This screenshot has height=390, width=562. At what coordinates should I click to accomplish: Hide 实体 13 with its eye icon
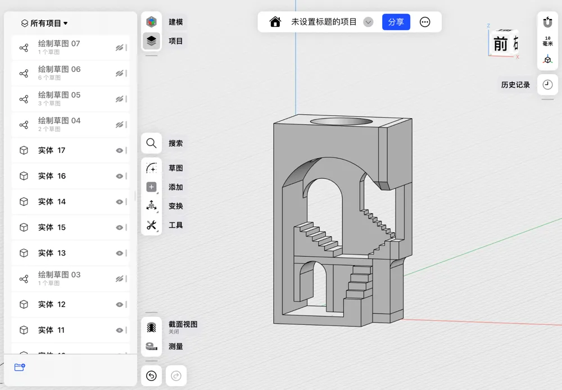coord(119,253)
